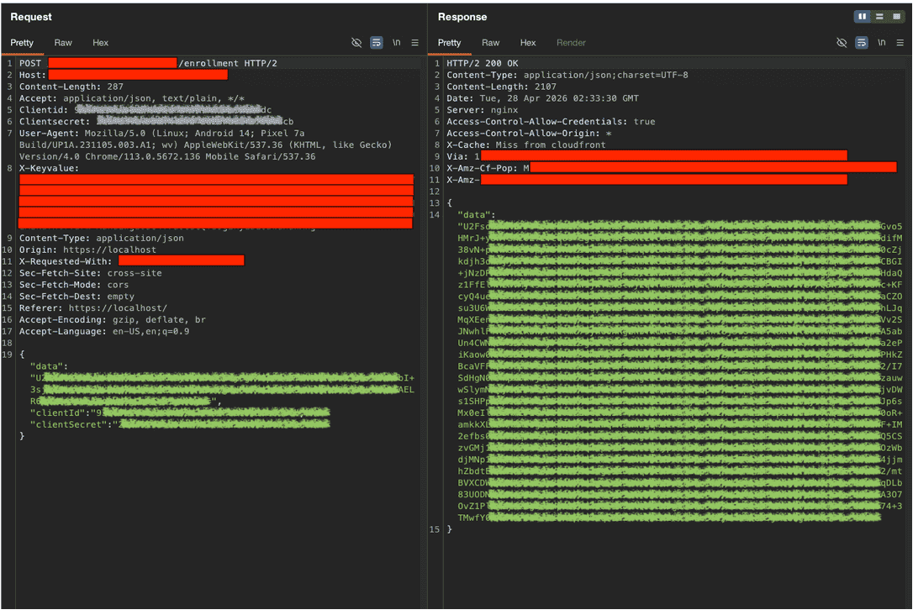The image size is (913, 615).
Task: Select combined tabbed layout icon
Action: tap(897, 16)
